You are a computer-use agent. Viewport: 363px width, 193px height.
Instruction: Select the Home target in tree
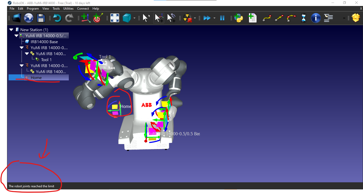(x=36, y=78)
